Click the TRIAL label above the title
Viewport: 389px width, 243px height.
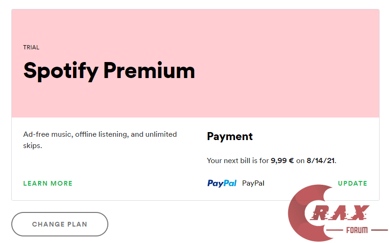click(x=31, y=47)
